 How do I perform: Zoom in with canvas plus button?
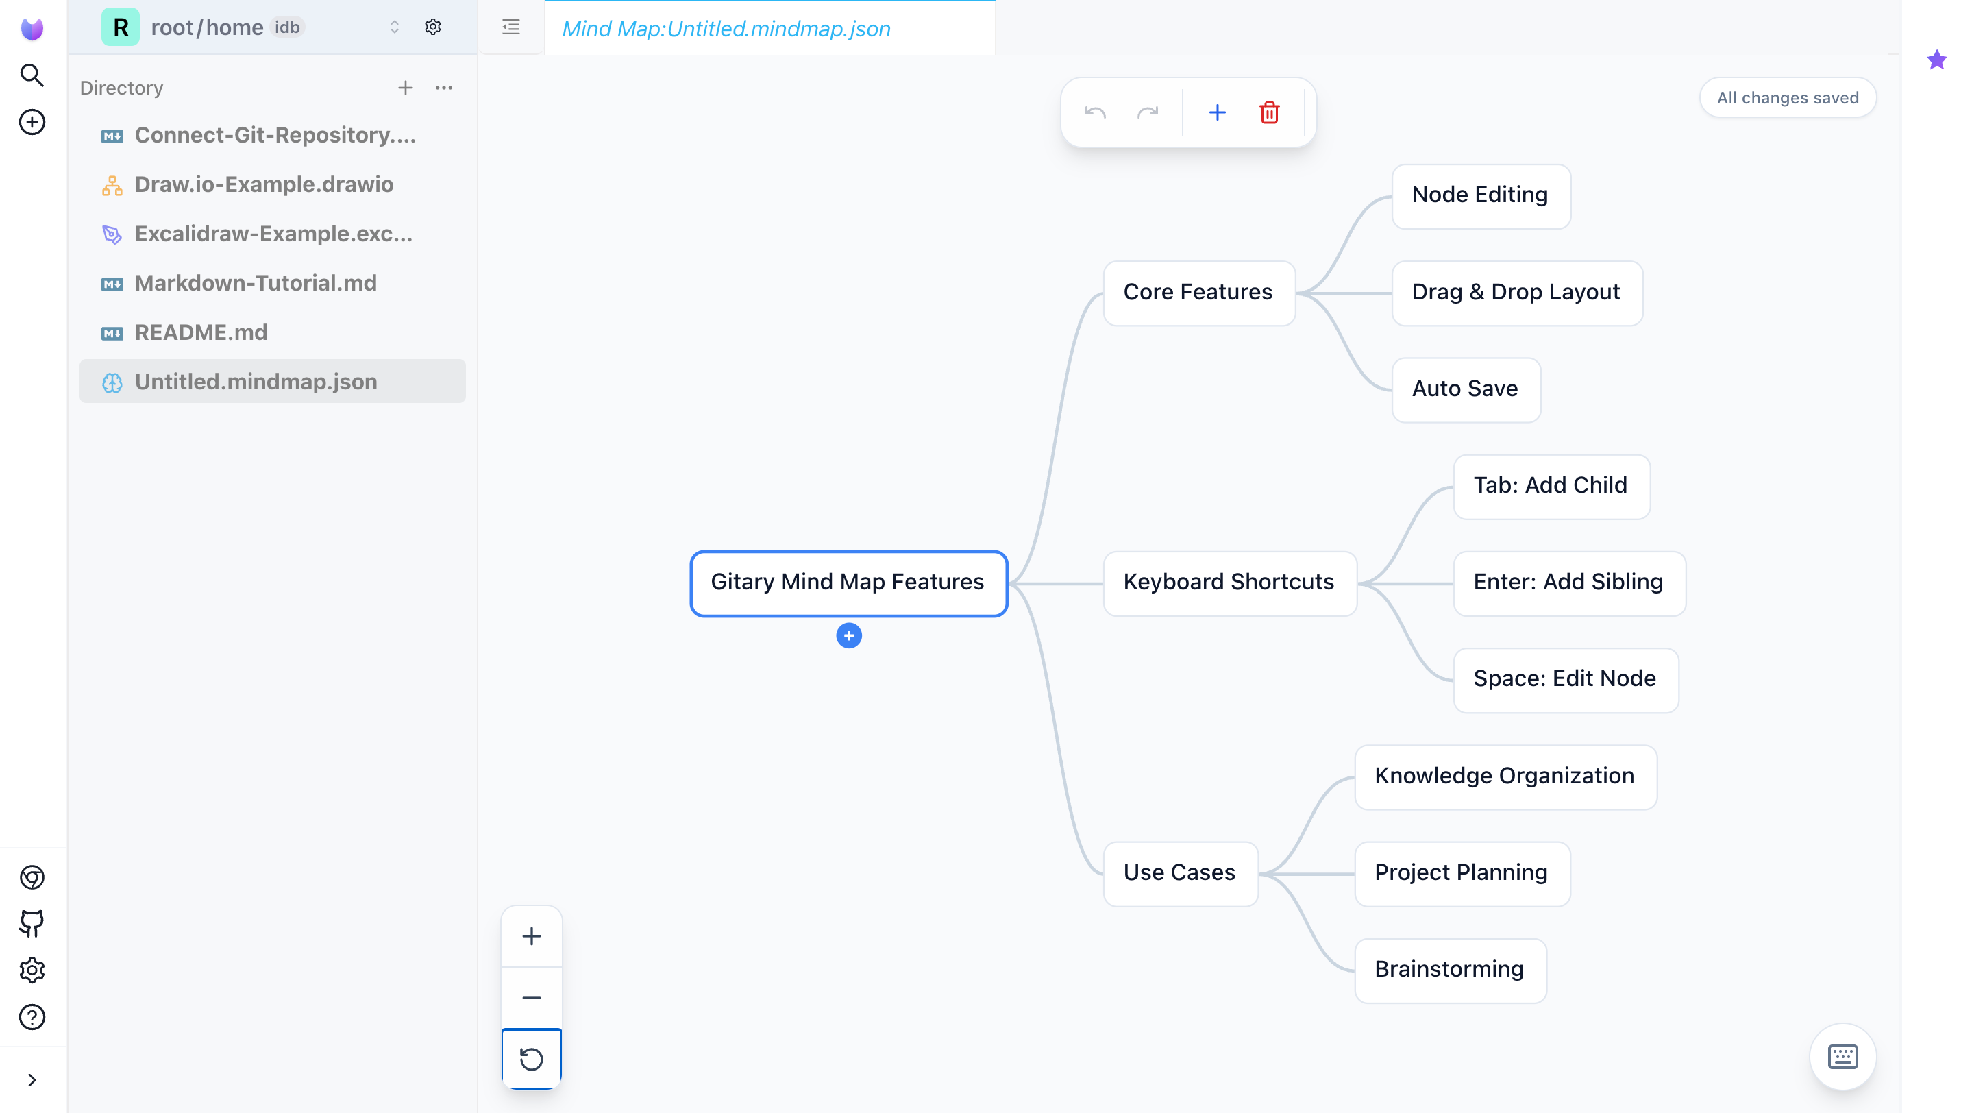(x=531, y=935)
